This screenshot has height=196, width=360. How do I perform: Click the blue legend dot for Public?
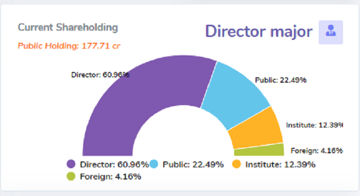pos(154,164)
